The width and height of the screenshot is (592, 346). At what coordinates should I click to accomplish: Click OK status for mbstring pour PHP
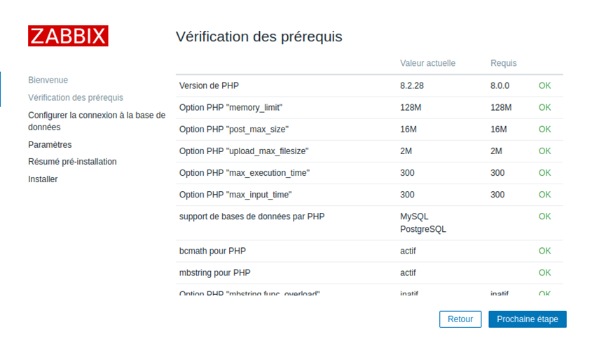pos(544,272)
